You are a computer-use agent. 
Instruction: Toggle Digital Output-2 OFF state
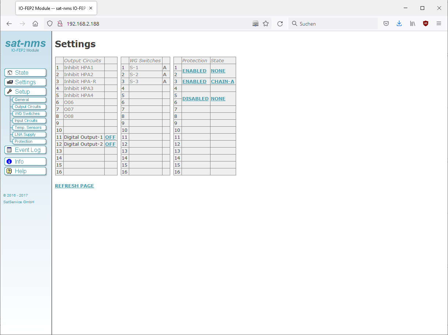pyautogui.click(x=110, y=144)
